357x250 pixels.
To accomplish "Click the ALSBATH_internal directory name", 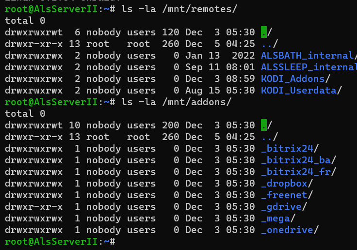I will coord(307,56).
